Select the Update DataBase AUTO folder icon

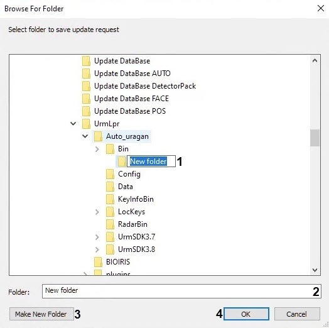86,74
